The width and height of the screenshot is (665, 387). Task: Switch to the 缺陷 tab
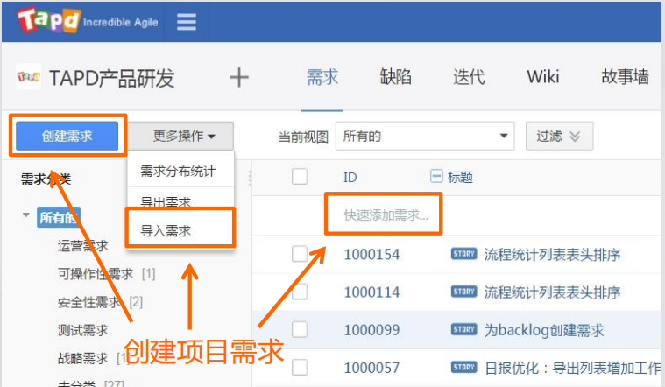tap(395, 78)
